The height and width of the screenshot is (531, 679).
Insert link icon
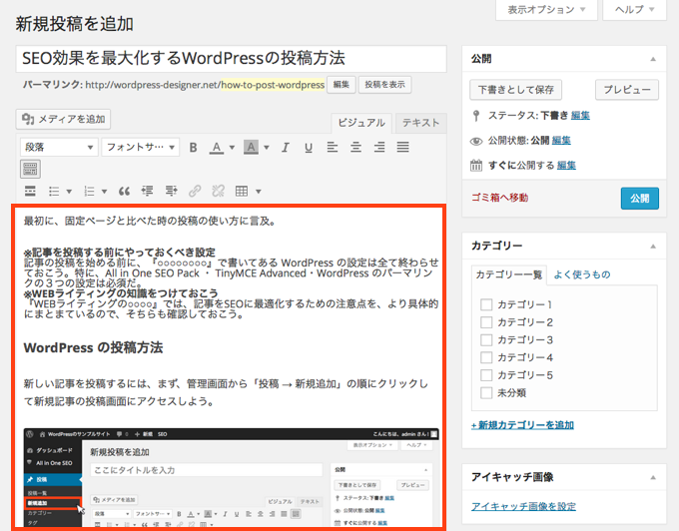(x=195, y=191)
